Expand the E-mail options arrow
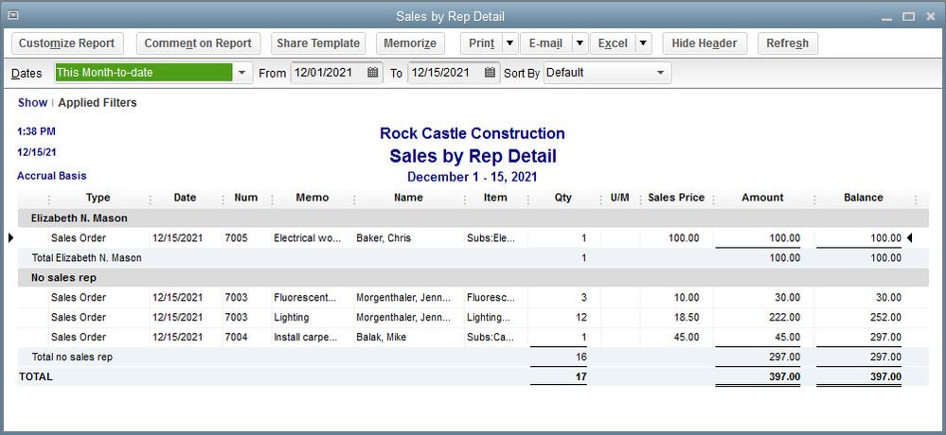 point(580,43)
